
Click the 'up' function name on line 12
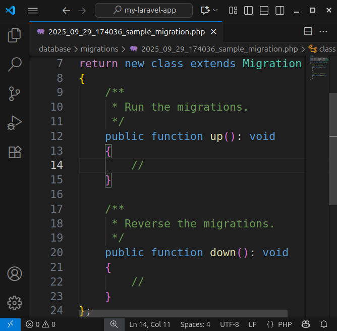216,137
